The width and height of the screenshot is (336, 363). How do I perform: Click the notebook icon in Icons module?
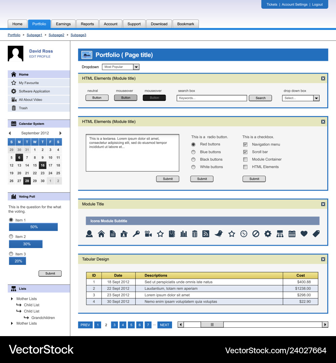pos(172,234)
